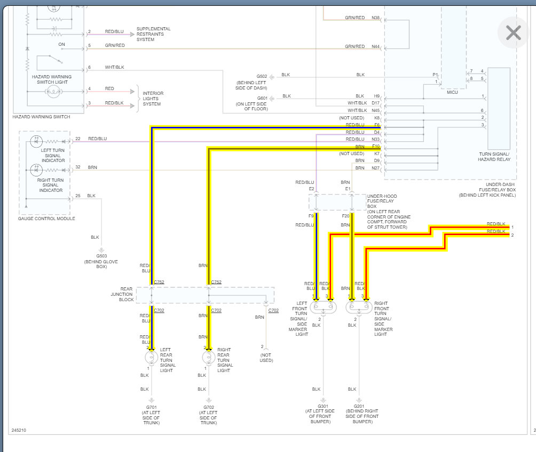Viewport: 536px width, 452px height.
Task: Select the G502 ground label
Action: tap(262, 76)
